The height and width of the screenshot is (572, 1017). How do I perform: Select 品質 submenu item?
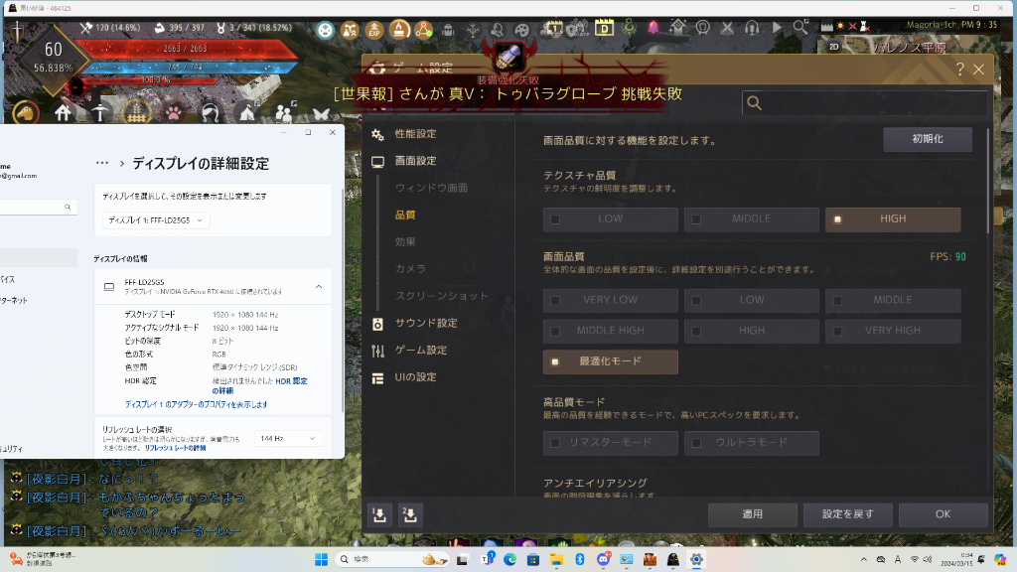coord(405,215)
